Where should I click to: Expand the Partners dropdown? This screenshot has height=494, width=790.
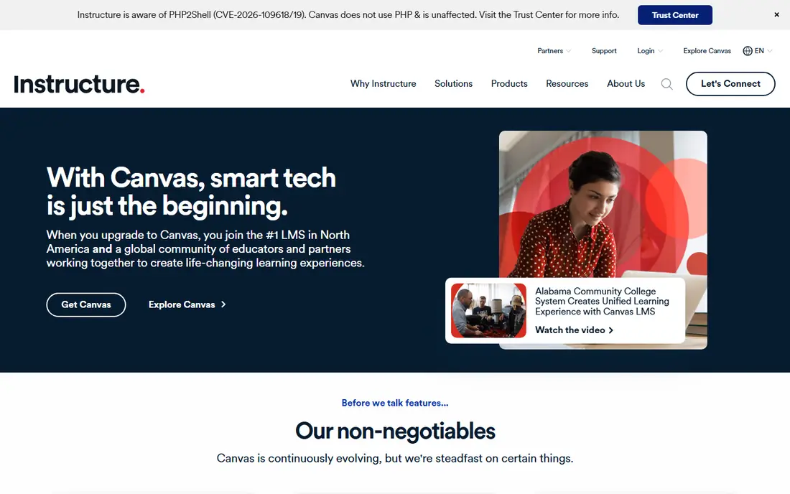(554, 51)
